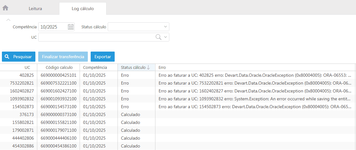
Task: Click the Exportar button
Action: (103, 57)
